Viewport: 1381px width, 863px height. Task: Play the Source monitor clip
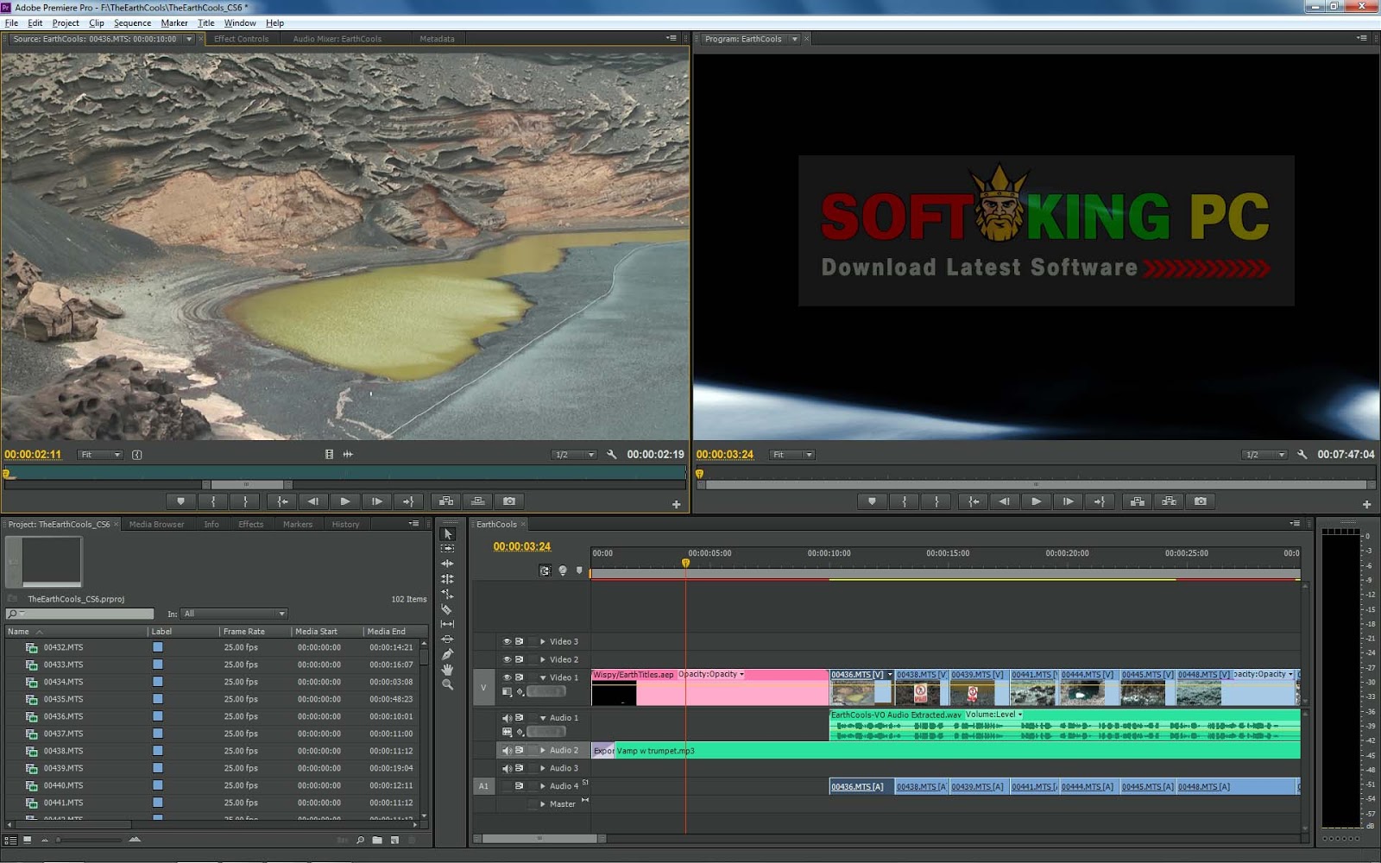point(345,501)
